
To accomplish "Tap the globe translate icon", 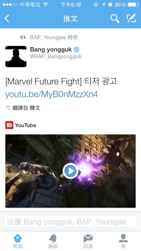I will click(8, 108).
